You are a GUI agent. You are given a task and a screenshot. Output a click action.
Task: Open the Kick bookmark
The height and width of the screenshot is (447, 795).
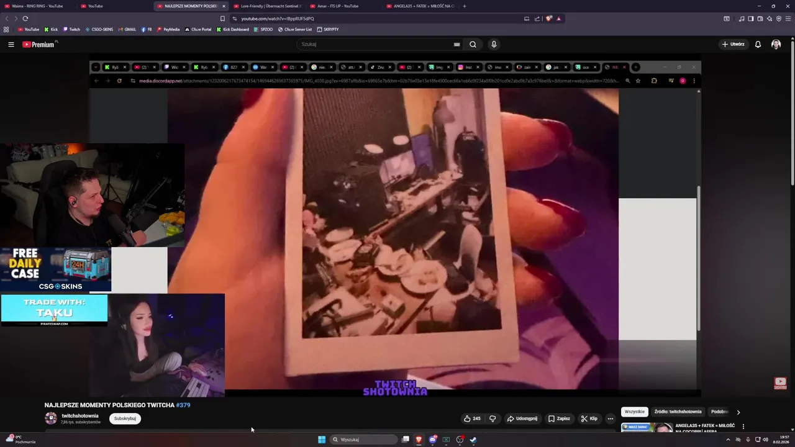click(51, 29)
